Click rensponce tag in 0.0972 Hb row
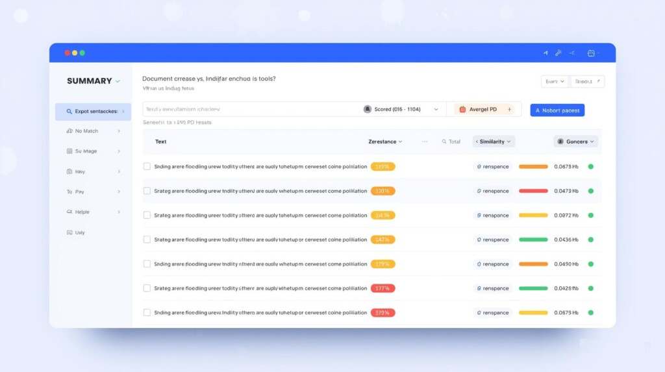The width and height of the screenshot is (665, 372). coord(492,216)
